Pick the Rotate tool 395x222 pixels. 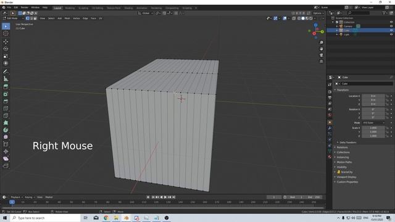(6, 49)
